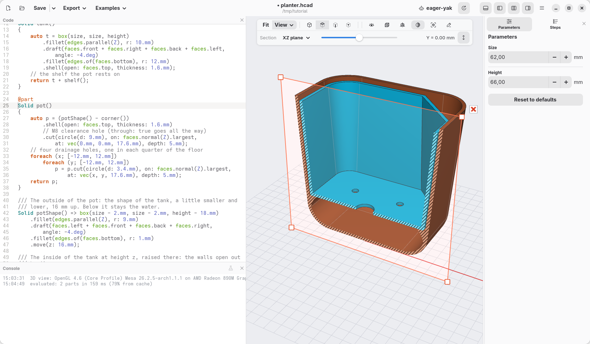Viewport: 590px width, 344px height.
Task: Flip the section direction arrow button
Action: (464, 38)
